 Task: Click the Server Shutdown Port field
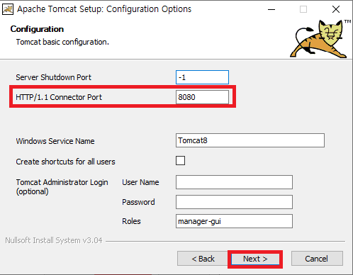coord(202,77)
